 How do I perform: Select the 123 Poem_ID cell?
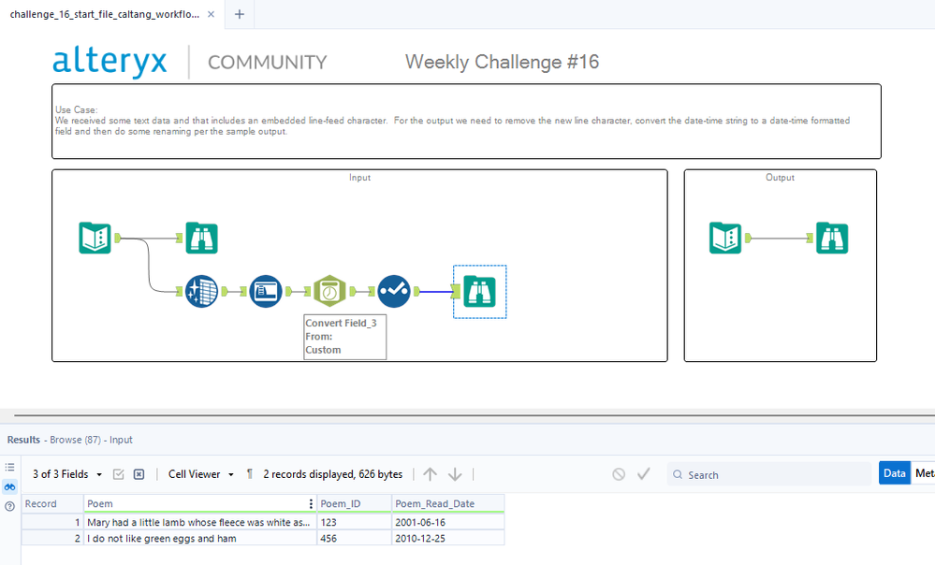click(x=354, y=522)
